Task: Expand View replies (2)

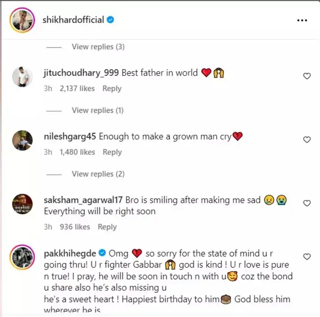Action: click(x=98, y=174)
